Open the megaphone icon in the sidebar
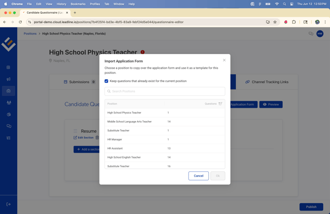Screen dimensions: 330x214 tap(8, 79)
